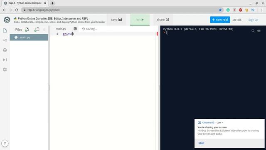Create a new repl
The image size is (266, 150).
[220, 20]
